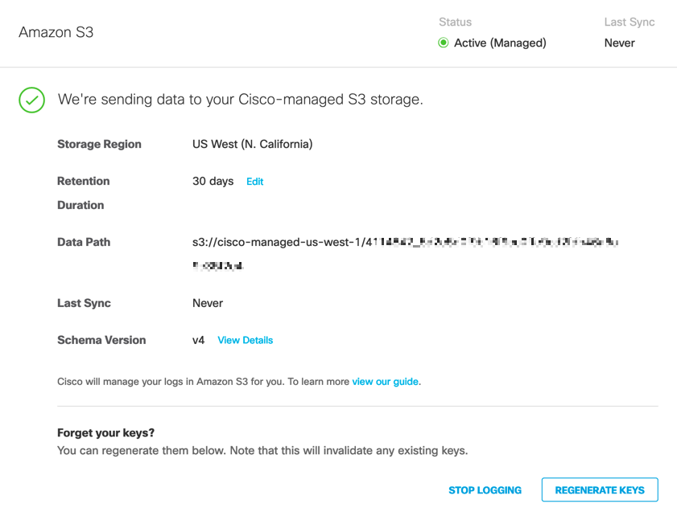Image resolution: width=677 pixels, height=520 pixels.
Task: Click the '30 days' retention value
Action: pos(213,182)
